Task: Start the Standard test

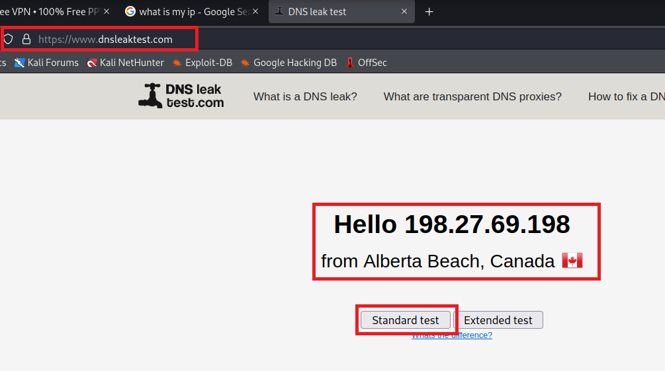Action: tap(405, 320)
